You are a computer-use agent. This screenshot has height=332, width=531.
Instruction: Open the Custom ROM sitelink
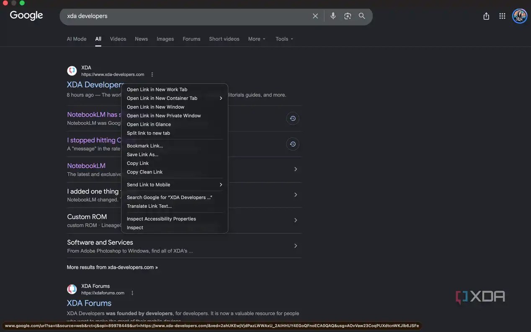87,217
